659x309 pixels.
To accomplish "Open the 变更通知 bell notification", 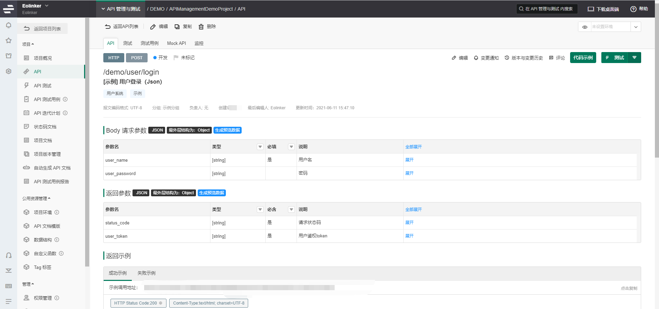I will pyautogui.click(x=476, y=58).
